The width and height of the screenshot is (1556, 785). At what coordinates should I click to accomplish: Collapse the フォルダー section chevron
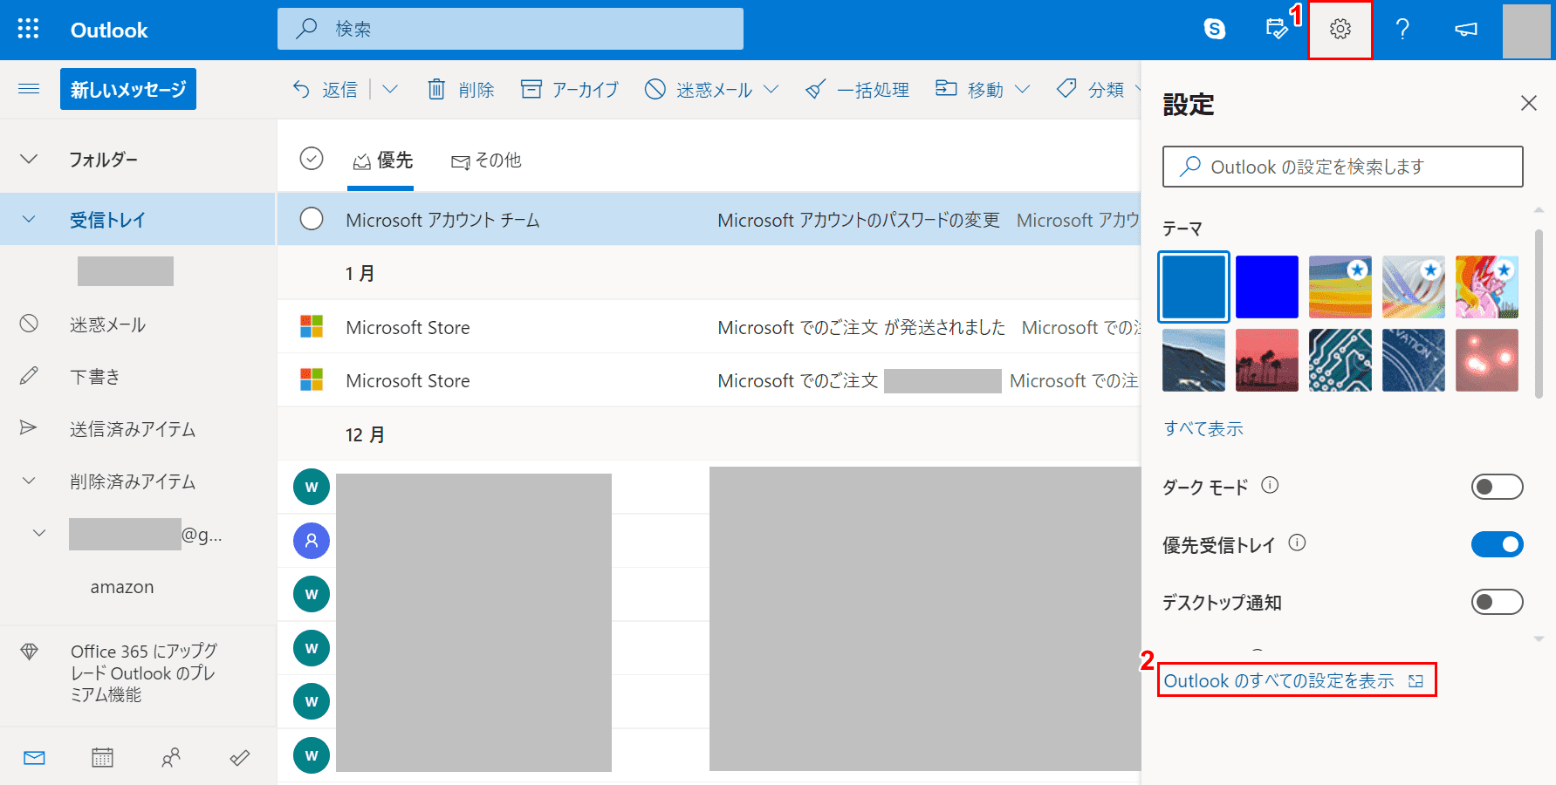click(x=29, y=159)
